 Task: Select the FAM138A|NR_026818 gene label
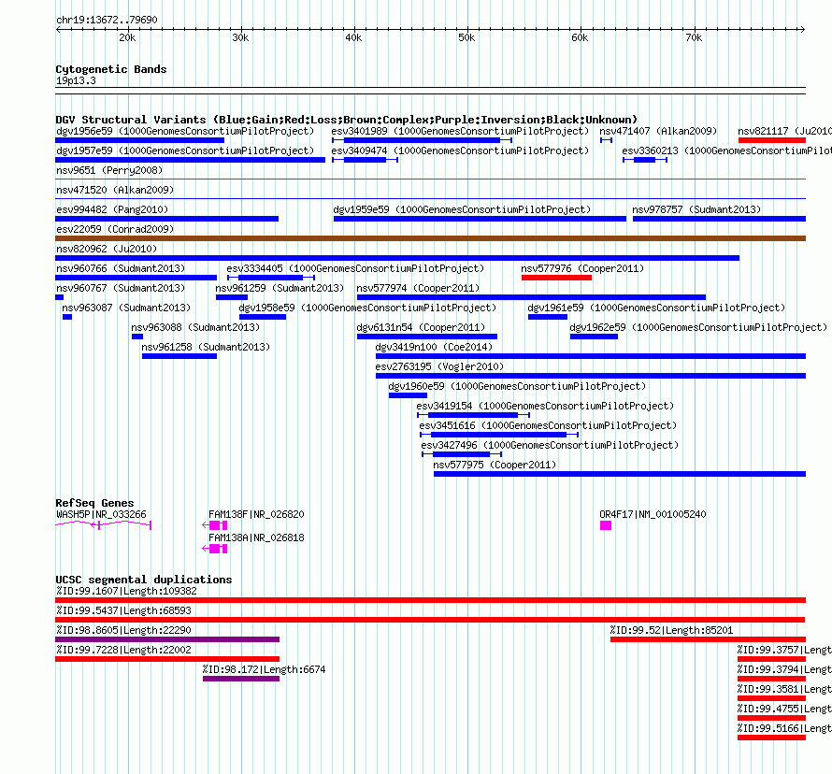click(256, 537)
